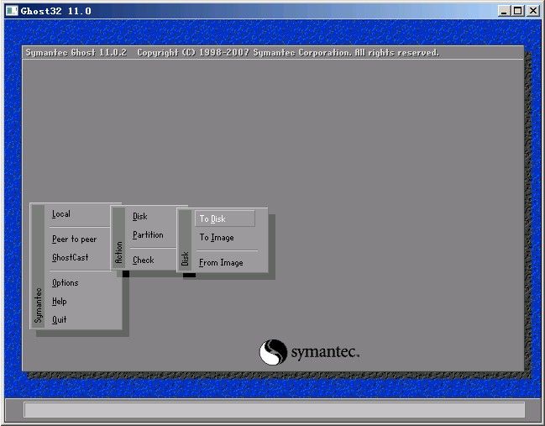This screenshot has width=545, height=426.
Task: Select Quit to exit Ghost
Action: [x=59, y=319]
